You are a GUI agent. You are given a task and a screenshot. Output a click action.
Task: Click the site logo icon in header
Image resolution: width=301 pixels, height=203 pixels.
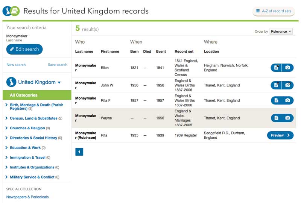pos(11,11)
